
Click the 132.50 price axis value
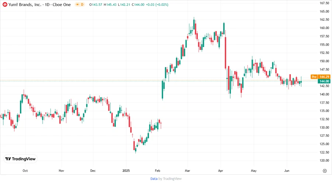pyautogui.click(x=324, y=119)
